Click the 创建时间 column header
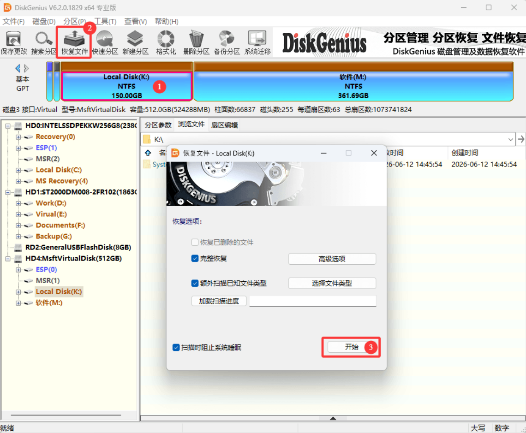The image size is (526, 433). point(465,153)
